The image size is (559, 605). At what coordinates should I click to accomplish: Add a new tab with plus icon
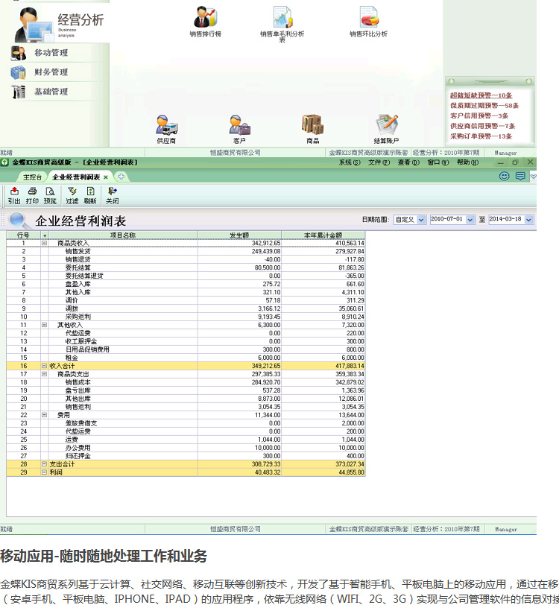pos(121,177)
